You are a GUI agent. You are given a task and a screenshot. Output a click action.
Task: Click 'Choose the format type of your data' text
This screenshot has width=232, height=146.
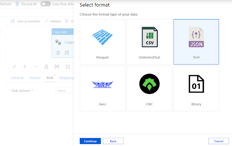point(108,14)
